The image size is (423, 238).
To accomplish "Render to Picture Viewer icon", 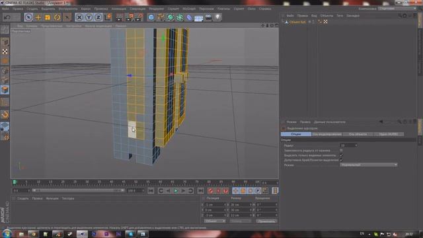I will (x=129, y=18).
